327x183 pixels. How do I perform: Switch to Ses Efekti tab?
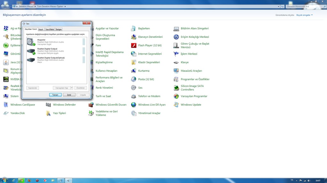pyautogui.click(x=50, y=30)
